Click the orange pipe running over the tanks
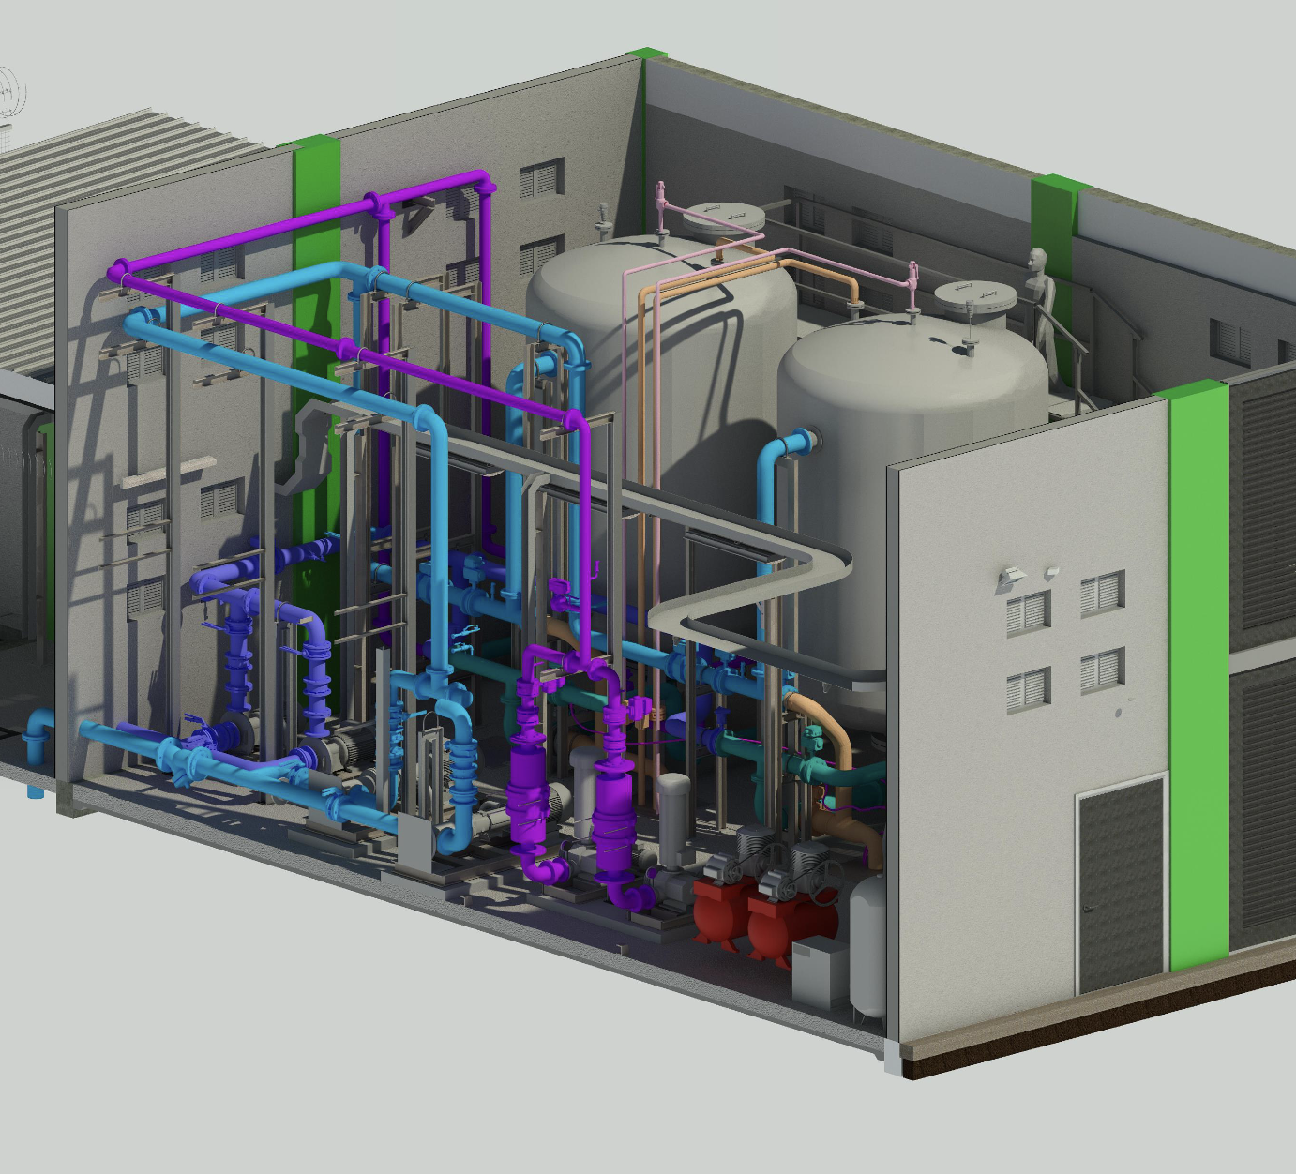 713,274
